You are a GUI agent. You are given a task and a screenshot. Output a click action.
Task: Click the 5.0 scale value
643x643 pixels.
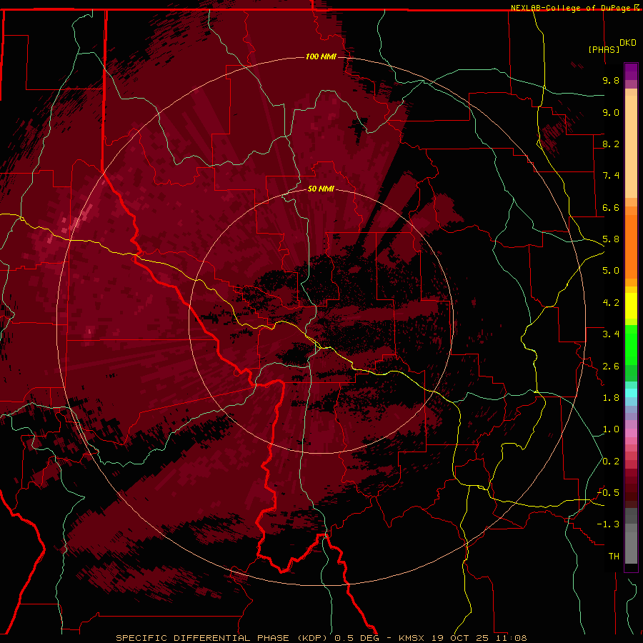tap(611, 271)
